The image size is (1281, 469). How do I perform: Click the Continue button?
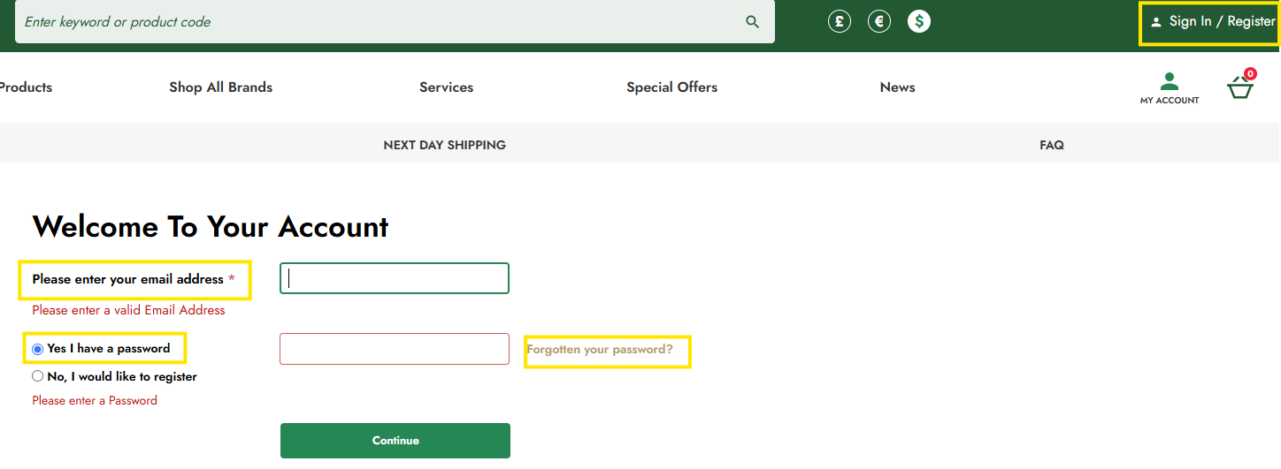395,441
